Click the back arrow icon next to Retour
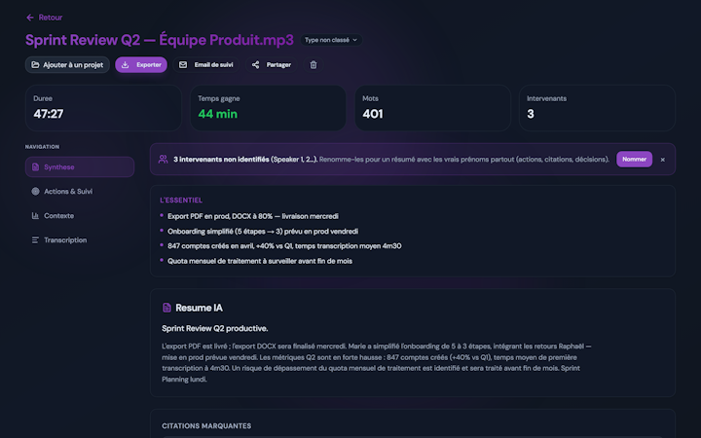Viewport: 701px width, 438px height. [x=30, y=18]
